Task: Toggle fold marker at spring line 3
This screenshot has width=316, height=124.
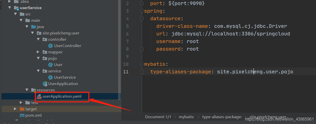Action: coord(142,11)
